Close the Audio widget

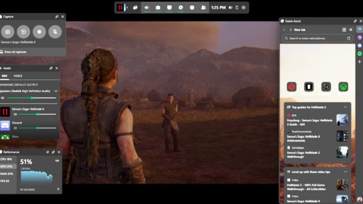57,68
